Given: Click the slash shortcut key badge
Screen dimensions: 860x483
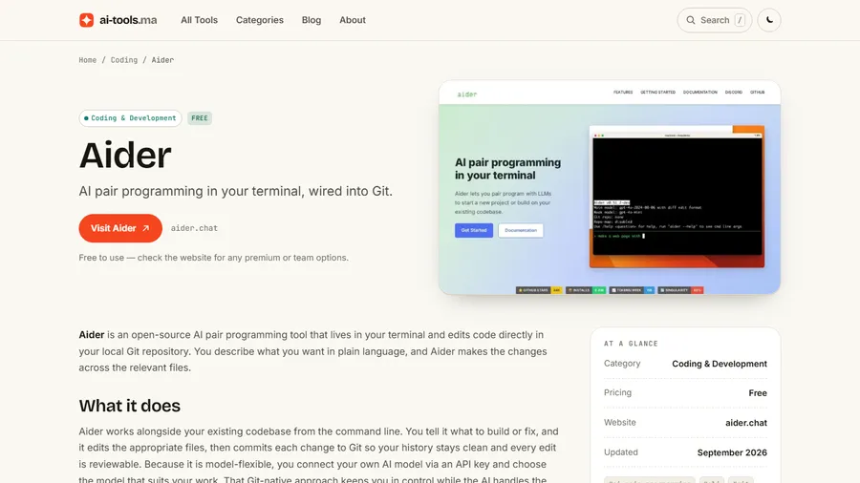Looking at the screenshot, I should click(x=740, y=20).
